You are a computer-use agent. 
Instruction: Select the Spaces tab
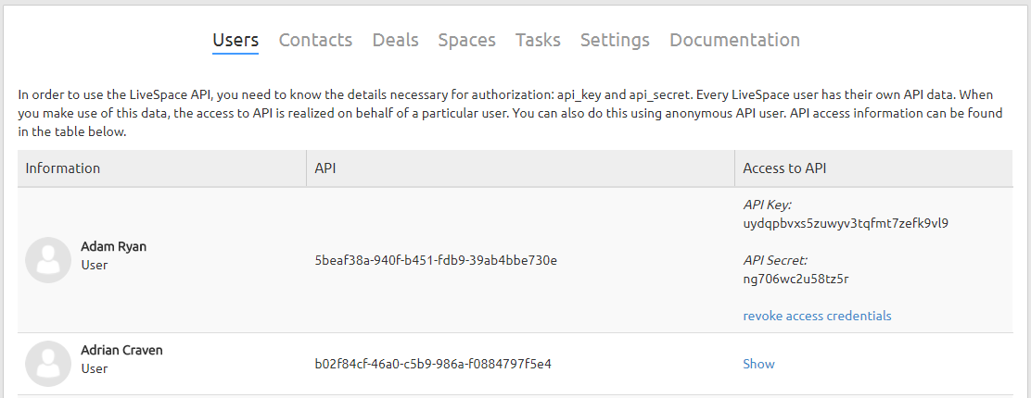tap(467, 40)
